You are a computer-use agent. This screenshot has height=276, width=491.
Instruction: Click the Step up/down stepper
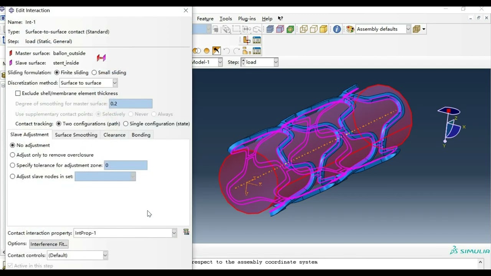click(243, 62)
